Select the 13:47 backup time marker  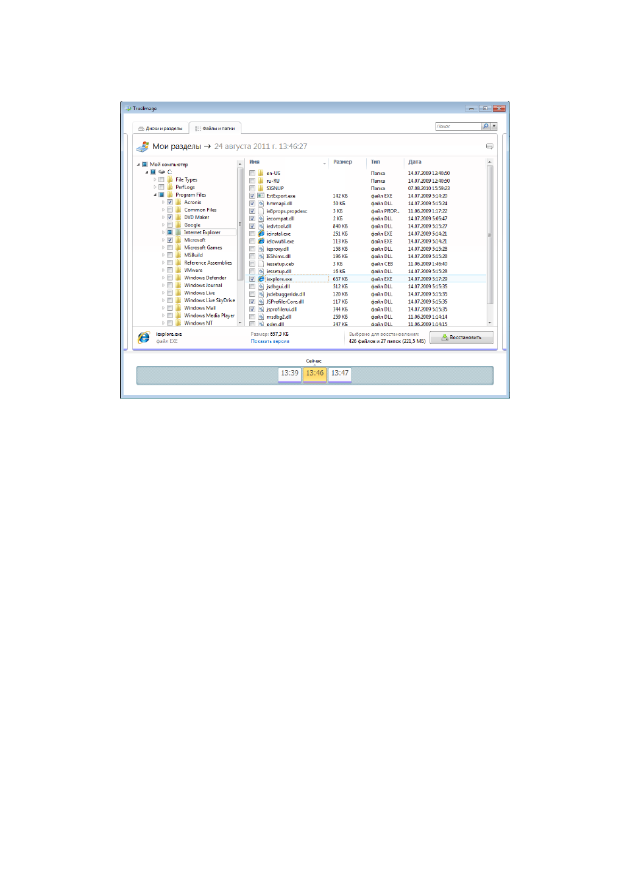(340, 374)
